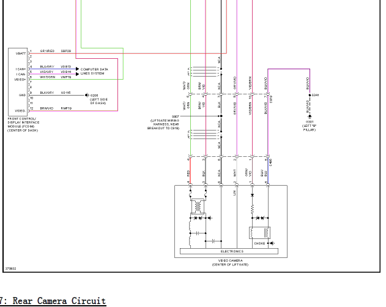Click the BLU/GRY label at pin 4

coord(47,67)
